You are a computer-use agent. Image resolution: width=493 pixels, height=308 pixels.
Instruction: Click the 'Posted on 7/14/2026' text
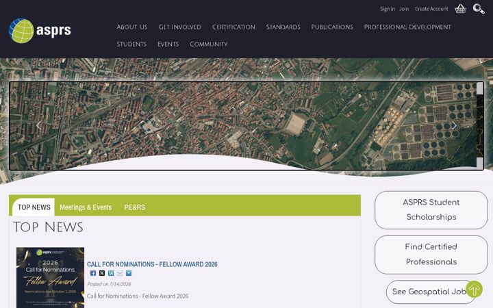pyautogui.click(x=109, y=284)
